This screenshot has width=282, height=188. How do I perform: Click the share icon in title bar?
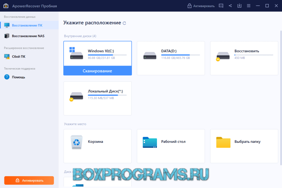(x=230, y=6)
